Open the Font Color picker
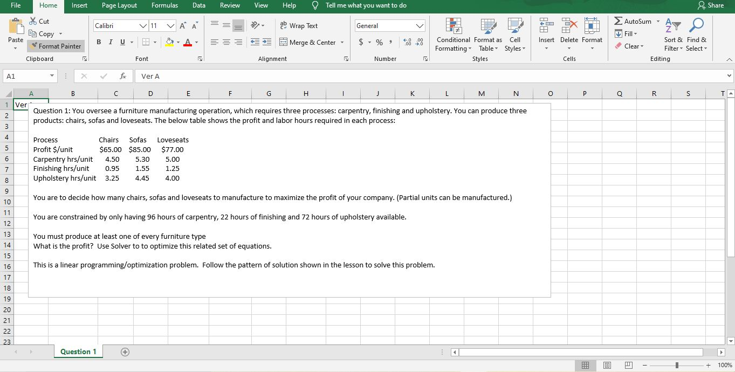735x372 pixels. 188,42
